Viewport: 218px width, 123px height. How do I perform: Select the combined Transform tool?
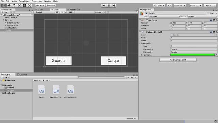pos(30,5)
